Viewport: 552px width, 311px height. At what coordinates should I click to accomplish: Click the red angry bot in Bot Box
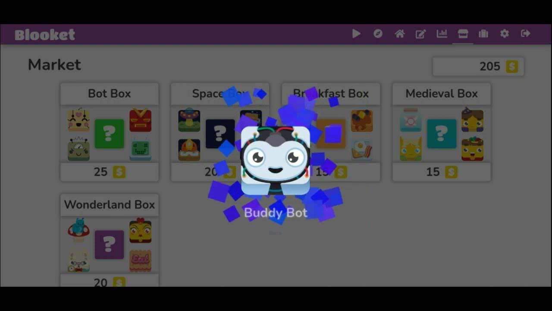pos(141,121)
